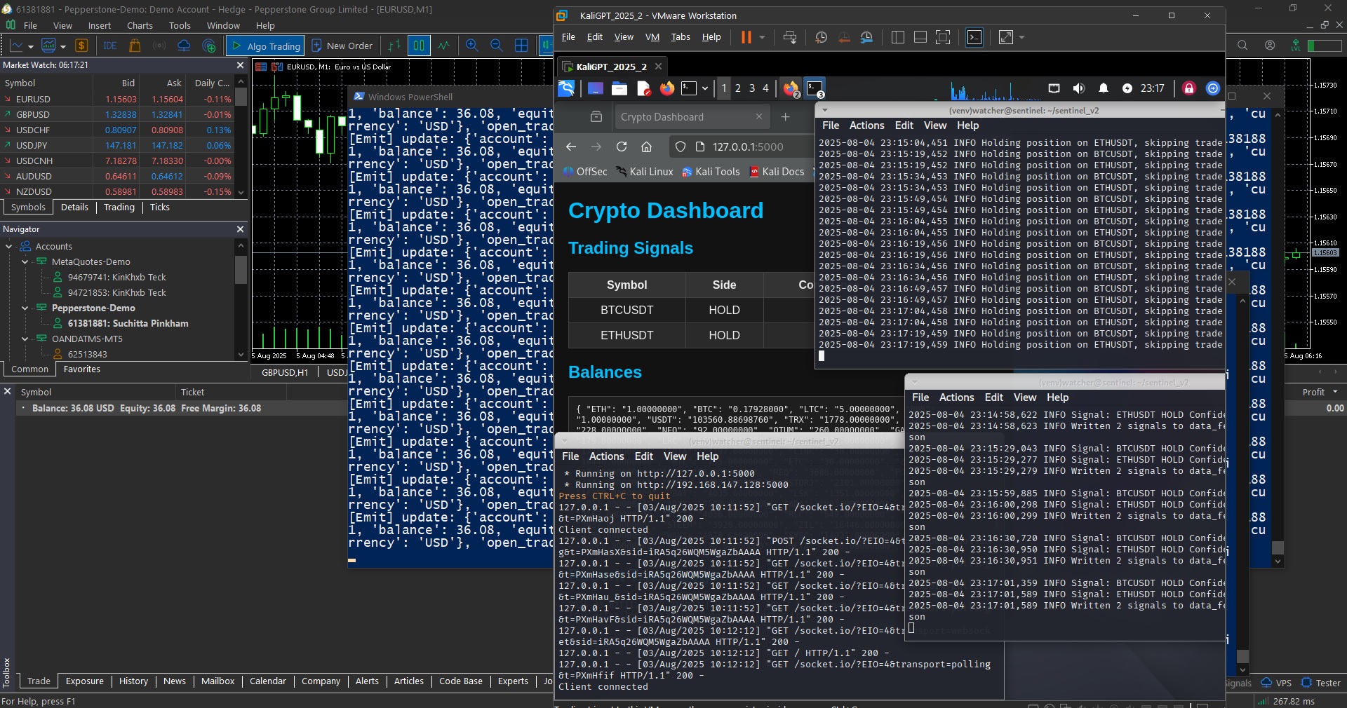Open the Kali applications menu dragon icon
The height and width of the screenshot is (708, 1347).
point(566,88)
